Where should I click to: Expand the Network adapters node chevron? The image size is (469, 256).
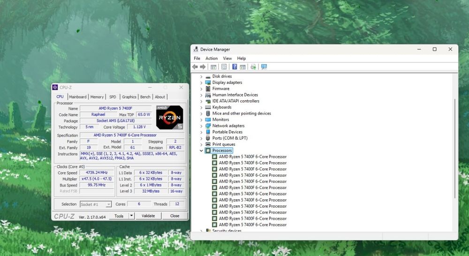point(201,126)
